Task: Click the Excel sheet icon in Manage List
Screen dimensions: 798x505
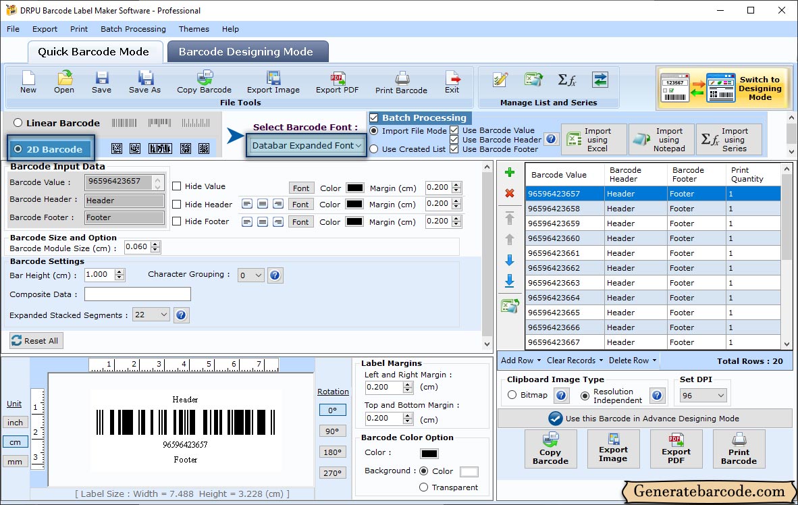Action: click(533, 80)
